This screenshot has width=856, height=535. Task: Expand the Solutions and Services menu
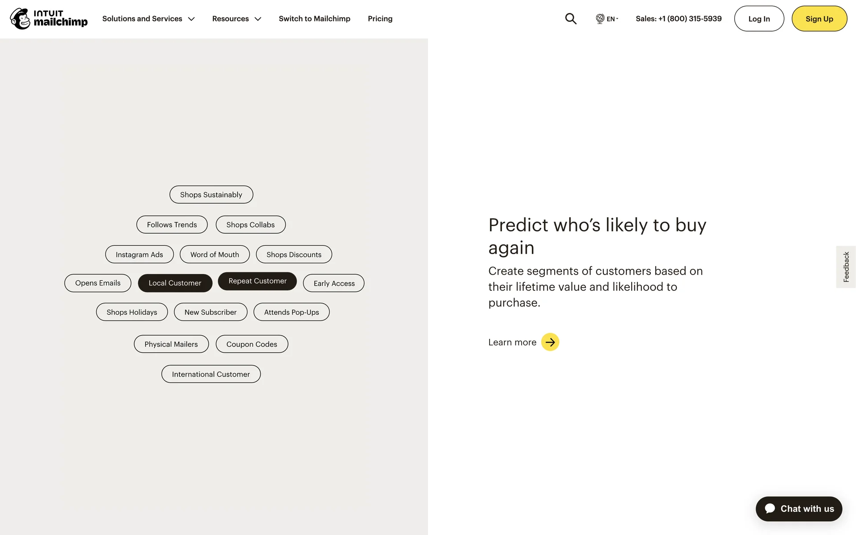click(148, 19)
